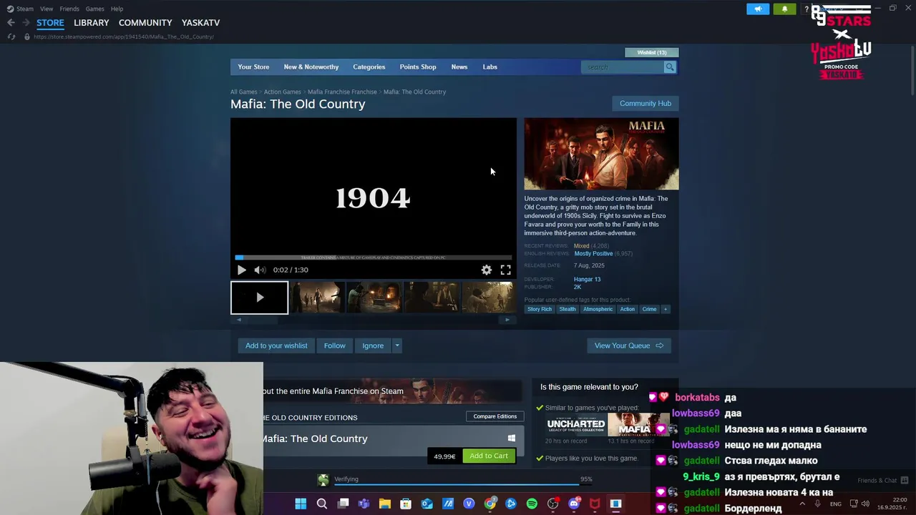Open Windows taskbar search
This screenshot has width=916, height=515.
pyautogui.click(x=322, y=504)
